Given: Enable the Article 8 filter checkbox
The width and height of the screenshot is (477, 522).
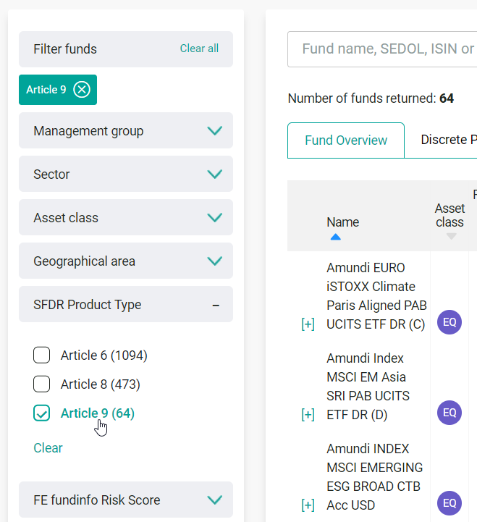Looking at the screenshot, I should pyautogui.click(x=42, y=384).
